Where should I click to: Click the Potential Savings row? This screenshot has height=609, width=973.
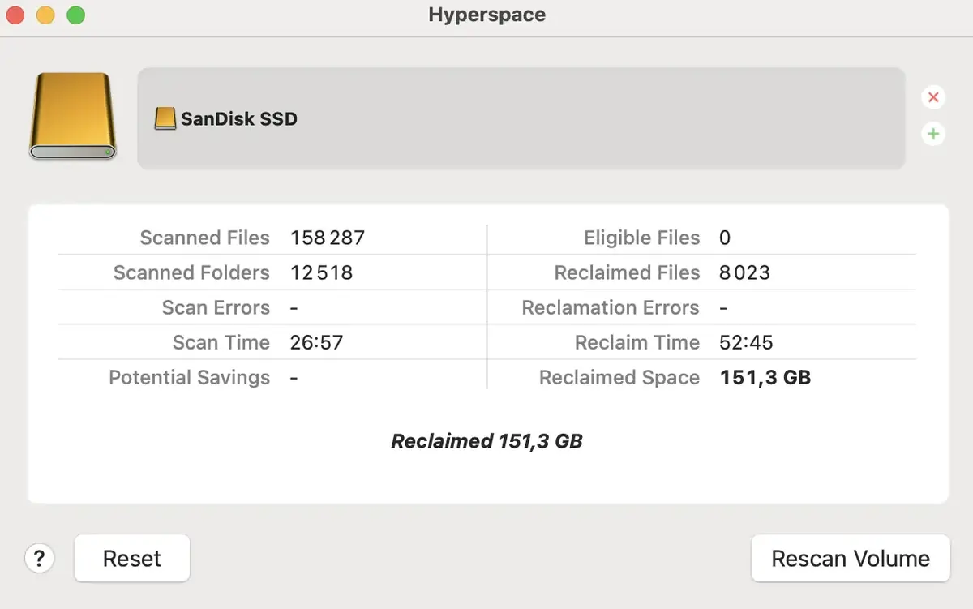point(190,377)
